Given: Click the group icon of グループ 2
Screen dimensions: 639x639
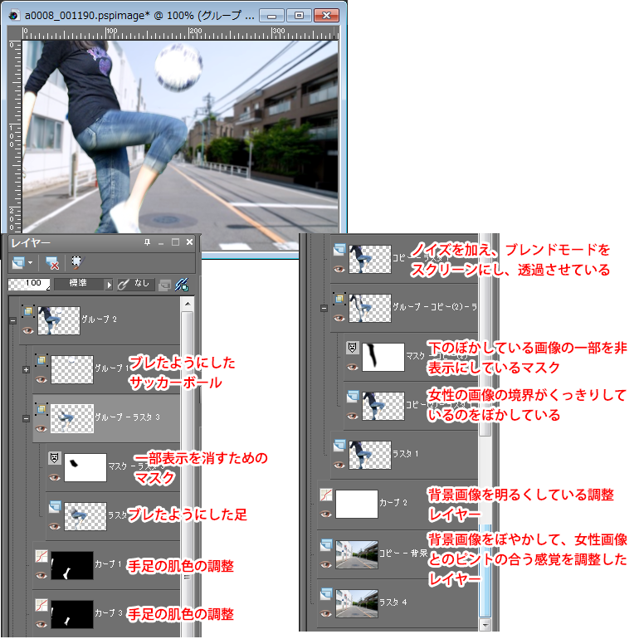Looking at the screenshot, I should pyautogui.click(x=28, y=311).
